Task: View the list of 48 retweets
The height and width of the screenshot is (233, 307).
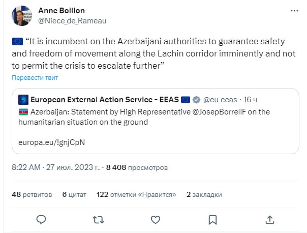Action: (x=31, y=194)
